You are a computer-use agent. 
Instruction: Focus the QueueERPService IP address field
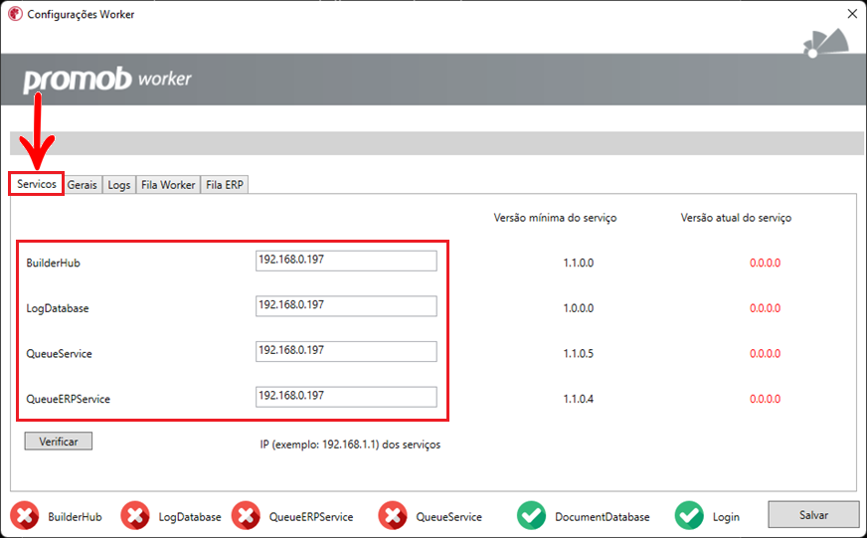(x=346, y=397)
